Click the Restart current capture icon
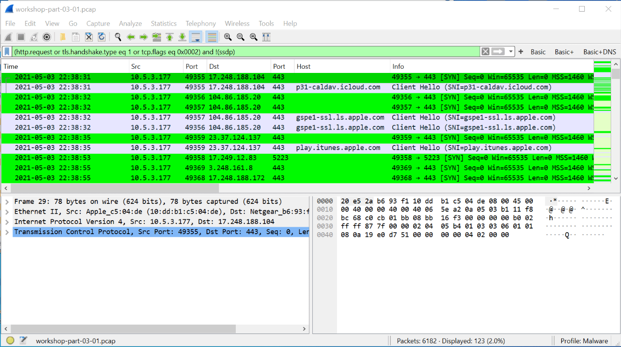 point(34,37)
